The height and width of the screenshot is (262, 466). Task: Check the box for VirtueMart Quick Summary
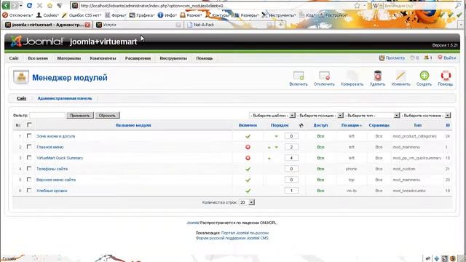tap(29, 157)
